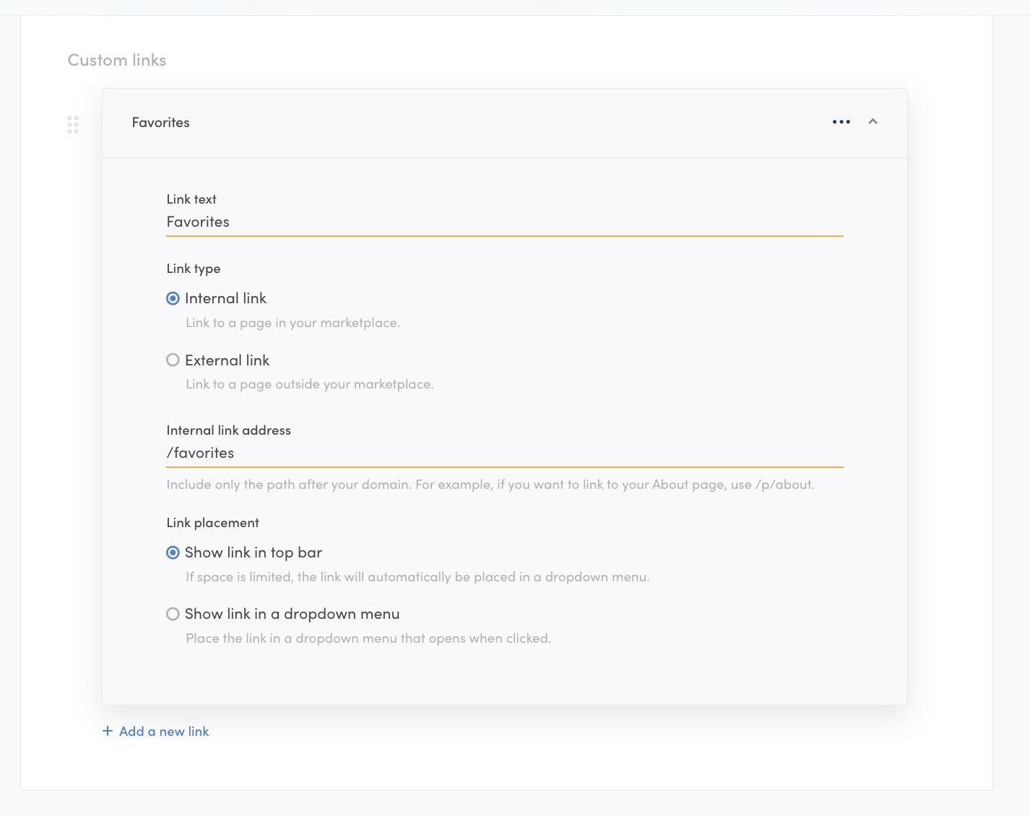Click Add a new link

coord(164,732)
